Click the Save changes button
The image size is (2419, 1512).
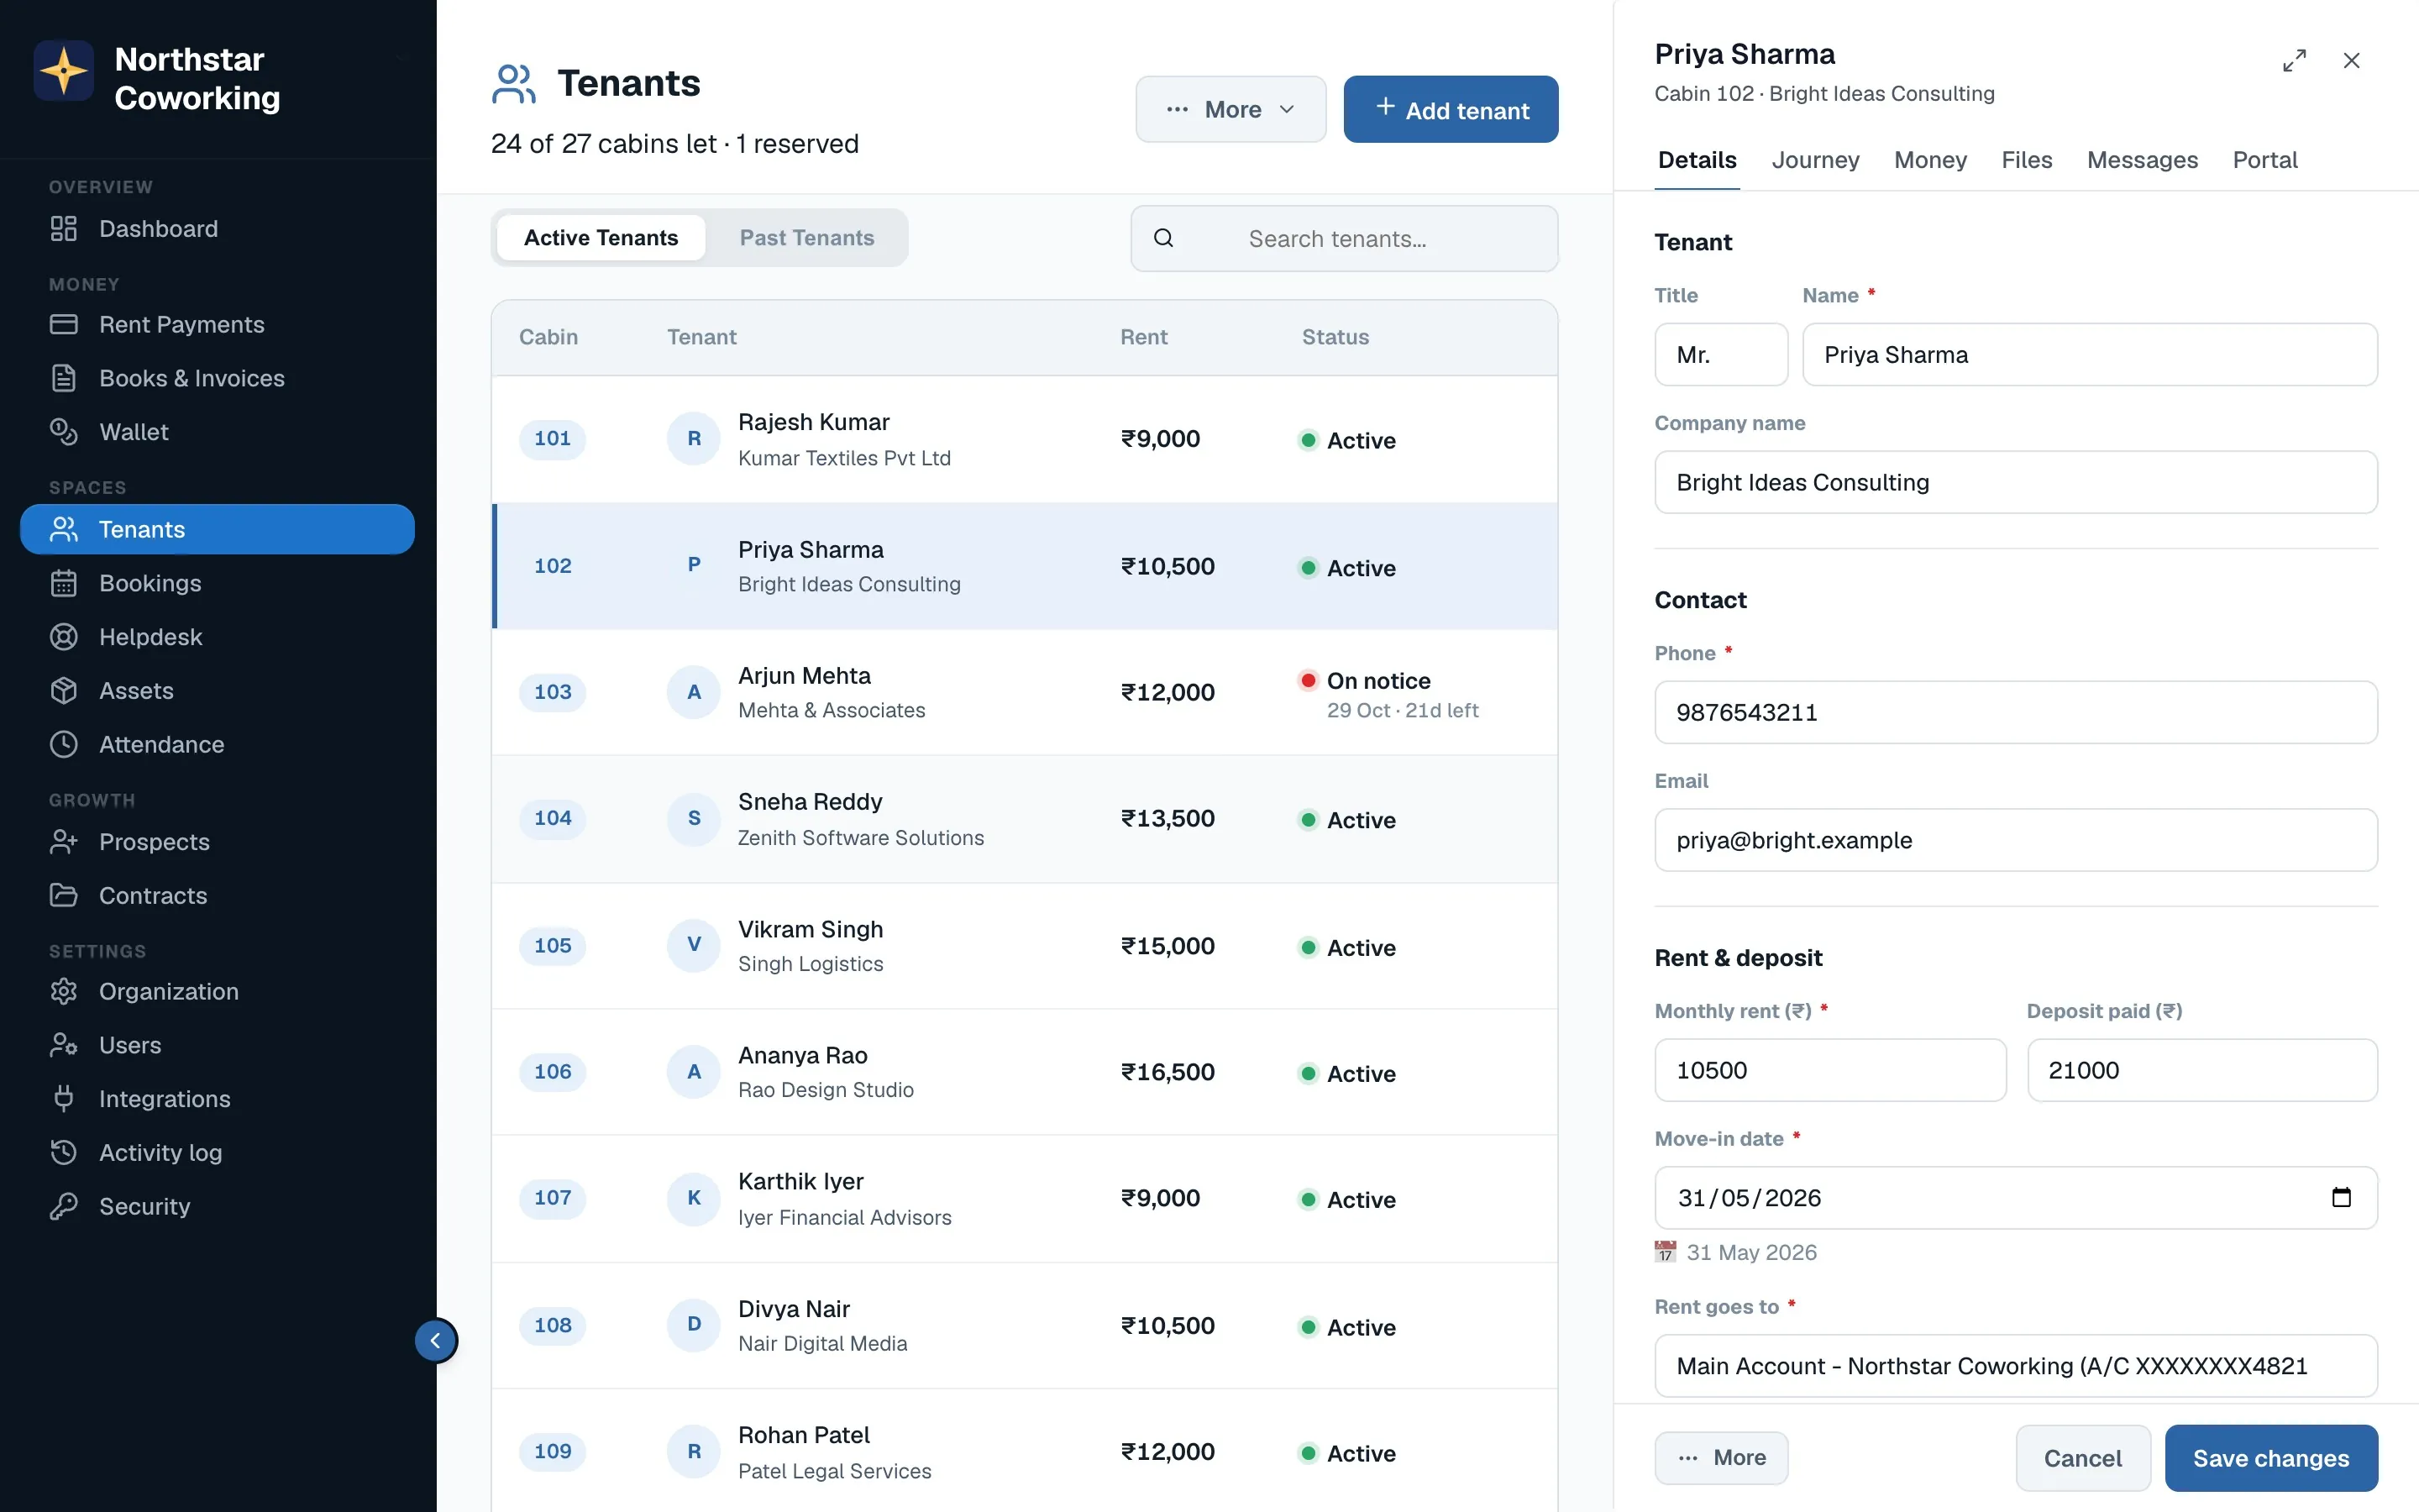[2271, 1458]
